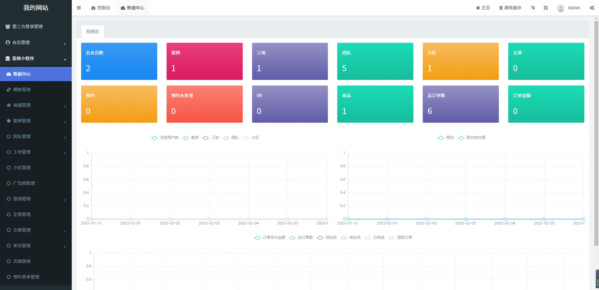599x290 pixels.
Task: Click the 第三方登录管理 users icon
Action: (x=8, y=26)
